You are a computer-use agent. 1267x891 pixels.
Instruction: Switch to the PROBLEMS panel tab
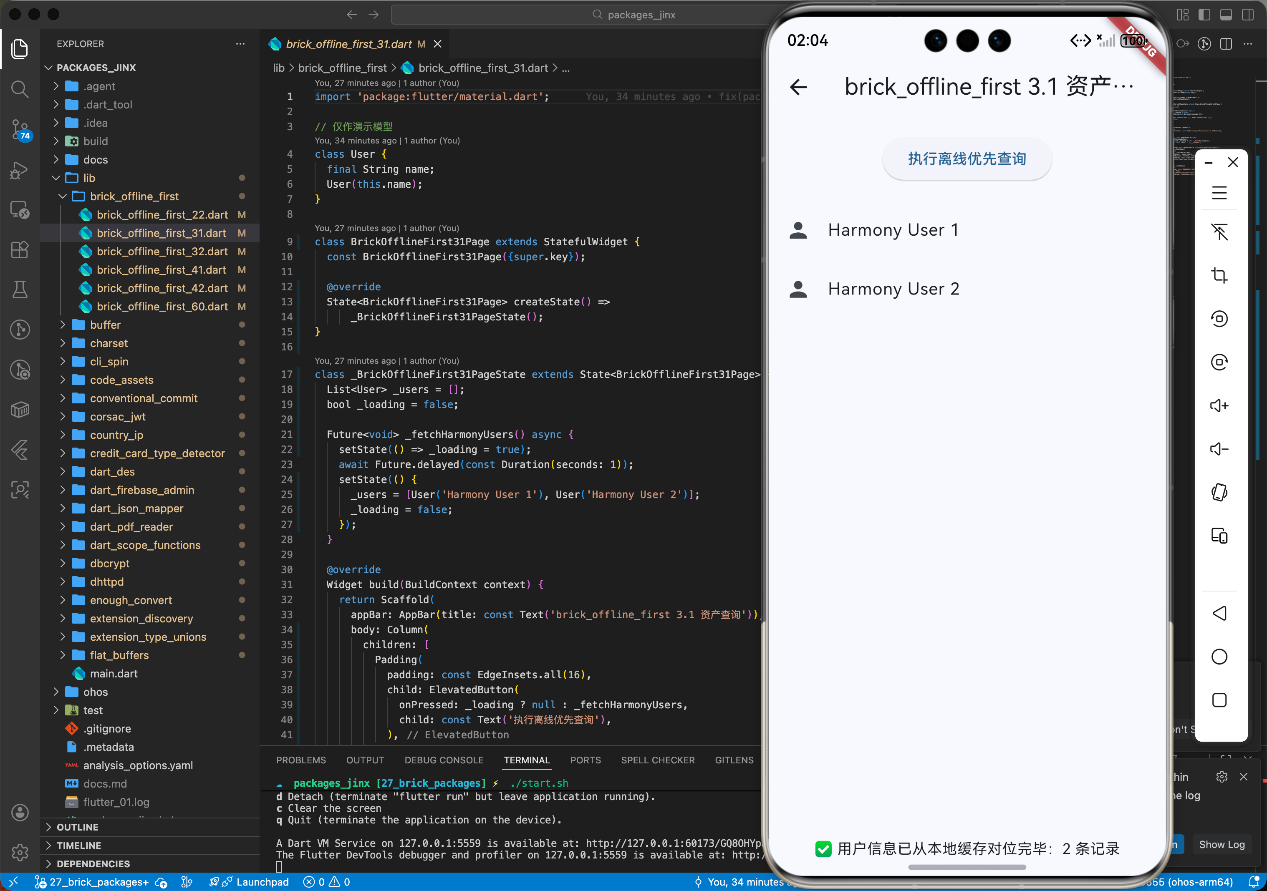point(301,760)
